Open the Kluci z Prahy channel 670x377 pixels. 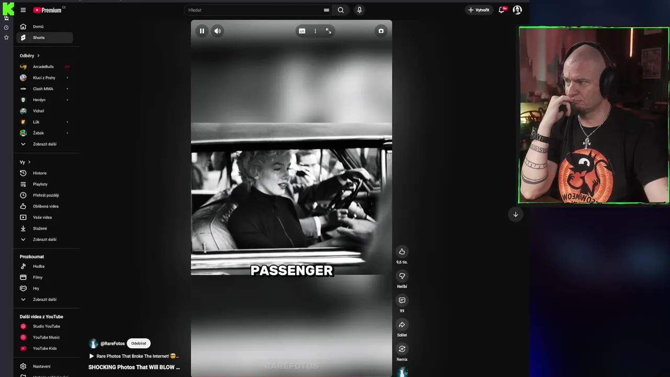(44, 77)
